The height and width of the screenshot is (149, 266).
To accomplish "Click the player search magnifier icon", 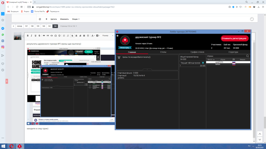I will coord(247,56).
